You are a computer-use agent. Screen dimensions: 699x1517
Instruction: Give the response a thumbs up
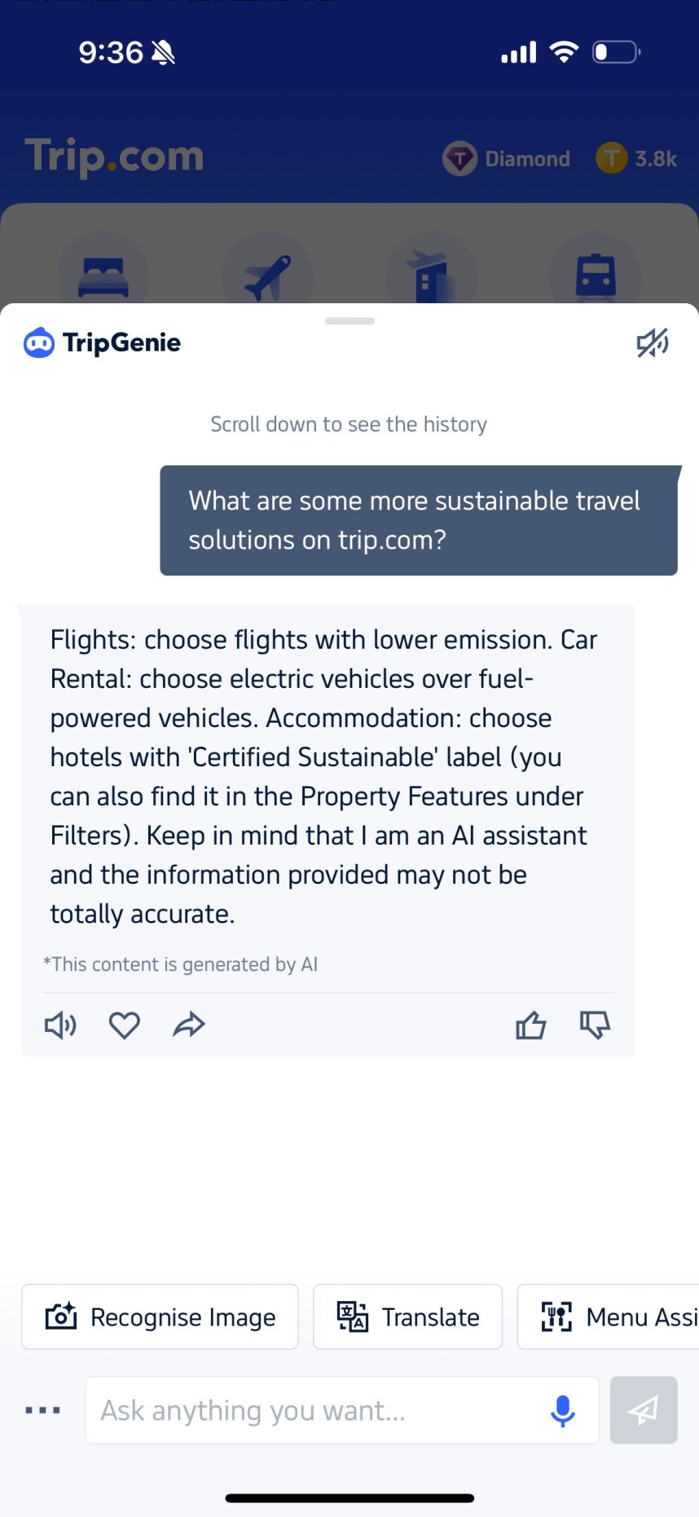click(x=530, y=1025)
